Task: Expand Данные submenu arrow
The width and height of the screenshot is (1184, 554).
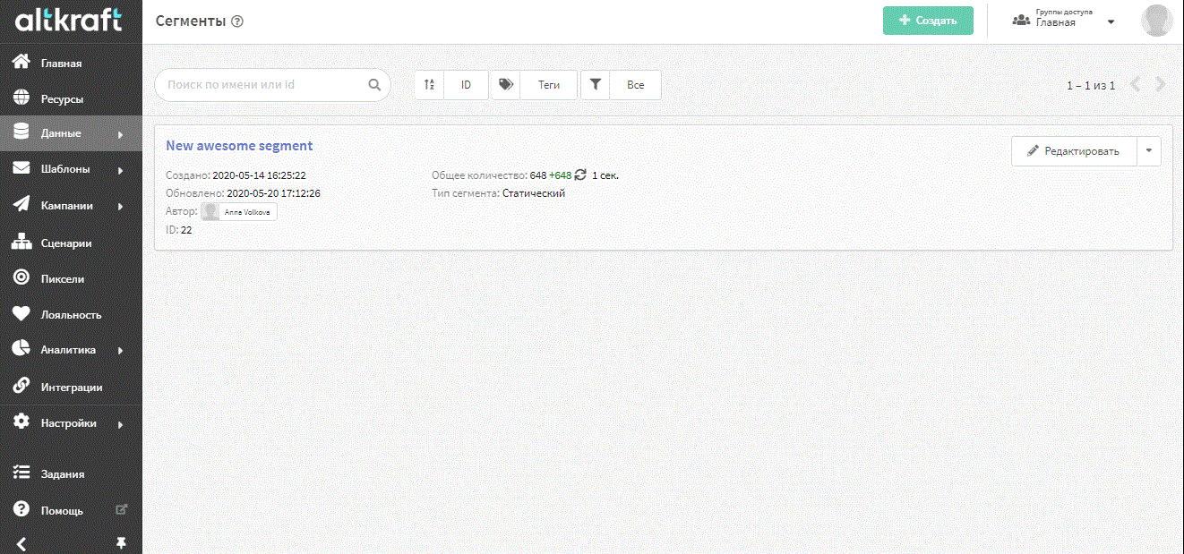Action: [120, 134]
